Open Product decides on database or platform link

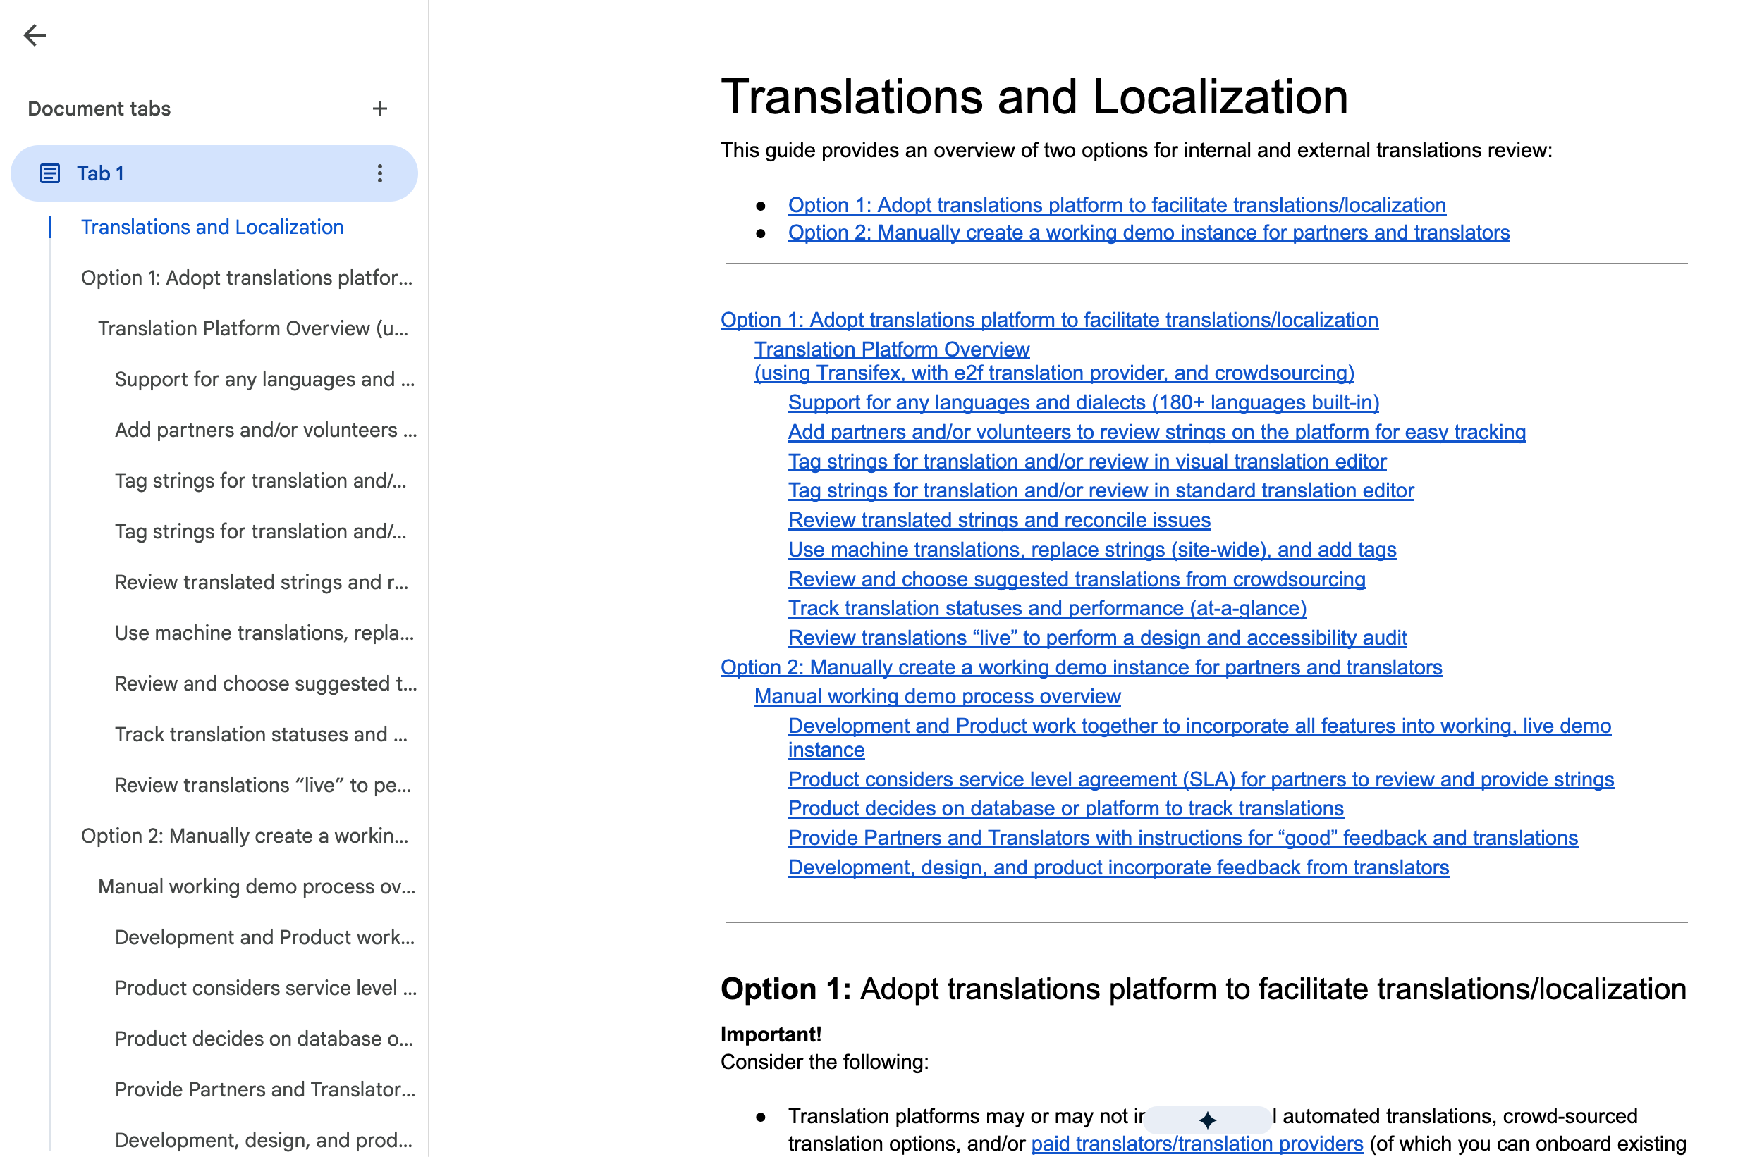(1065, 809)
